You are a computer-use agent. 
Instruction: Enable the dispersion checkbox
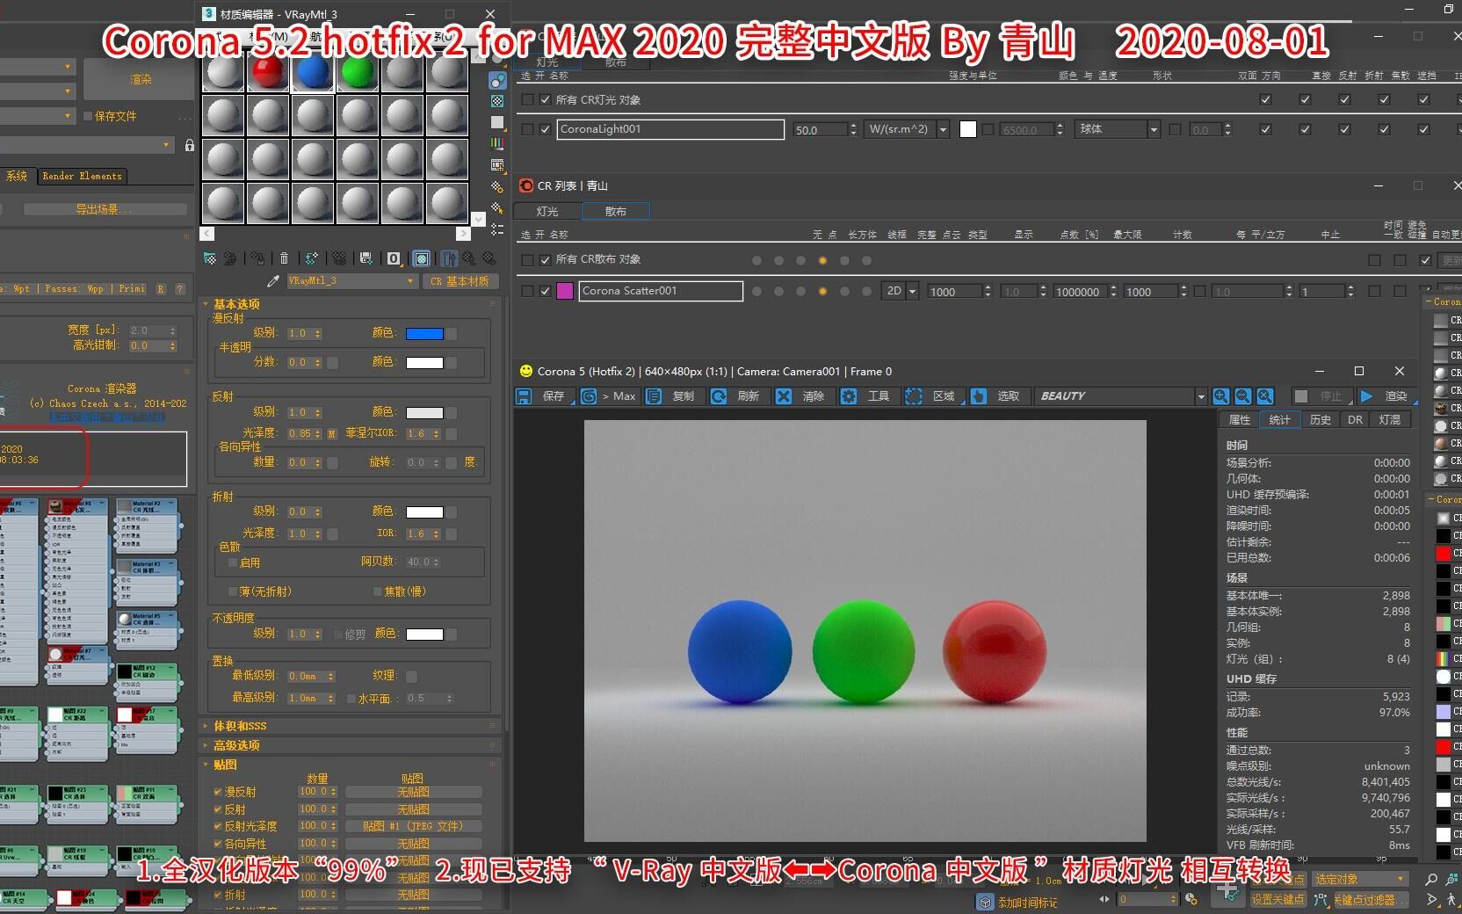tap(233, 562)
